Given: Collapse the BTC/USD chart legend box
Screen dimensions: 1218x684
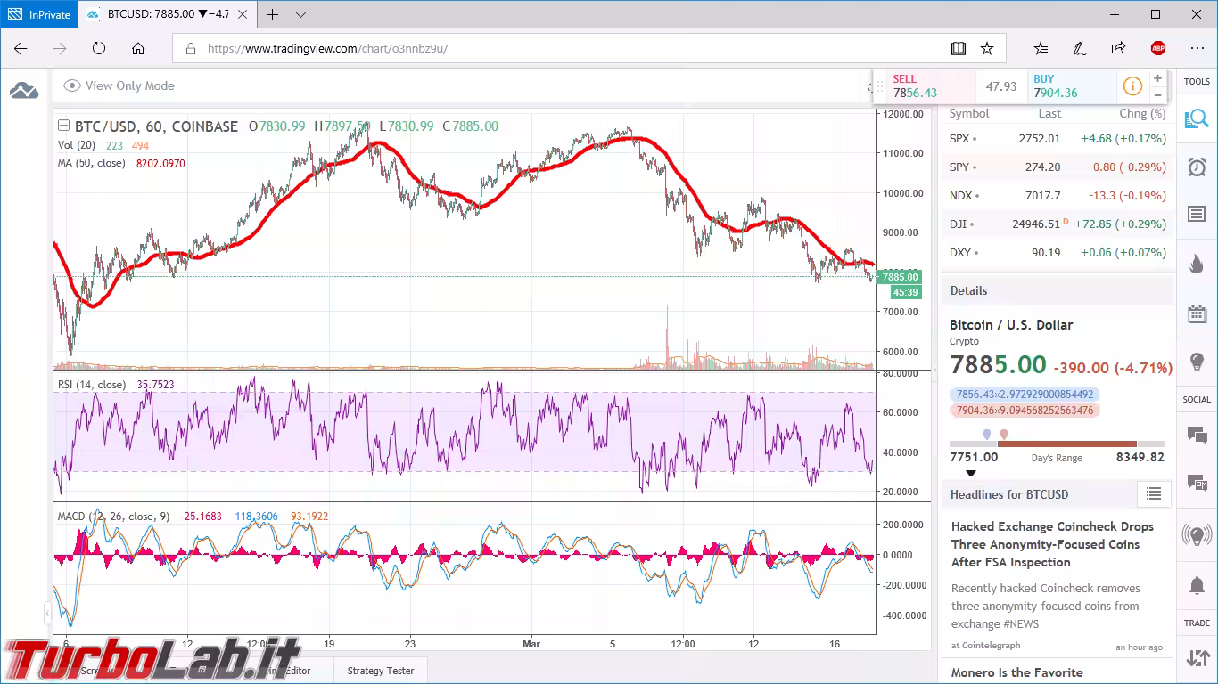Looking at the screenshot, I should pyautogui.click(x=62, y=126).
